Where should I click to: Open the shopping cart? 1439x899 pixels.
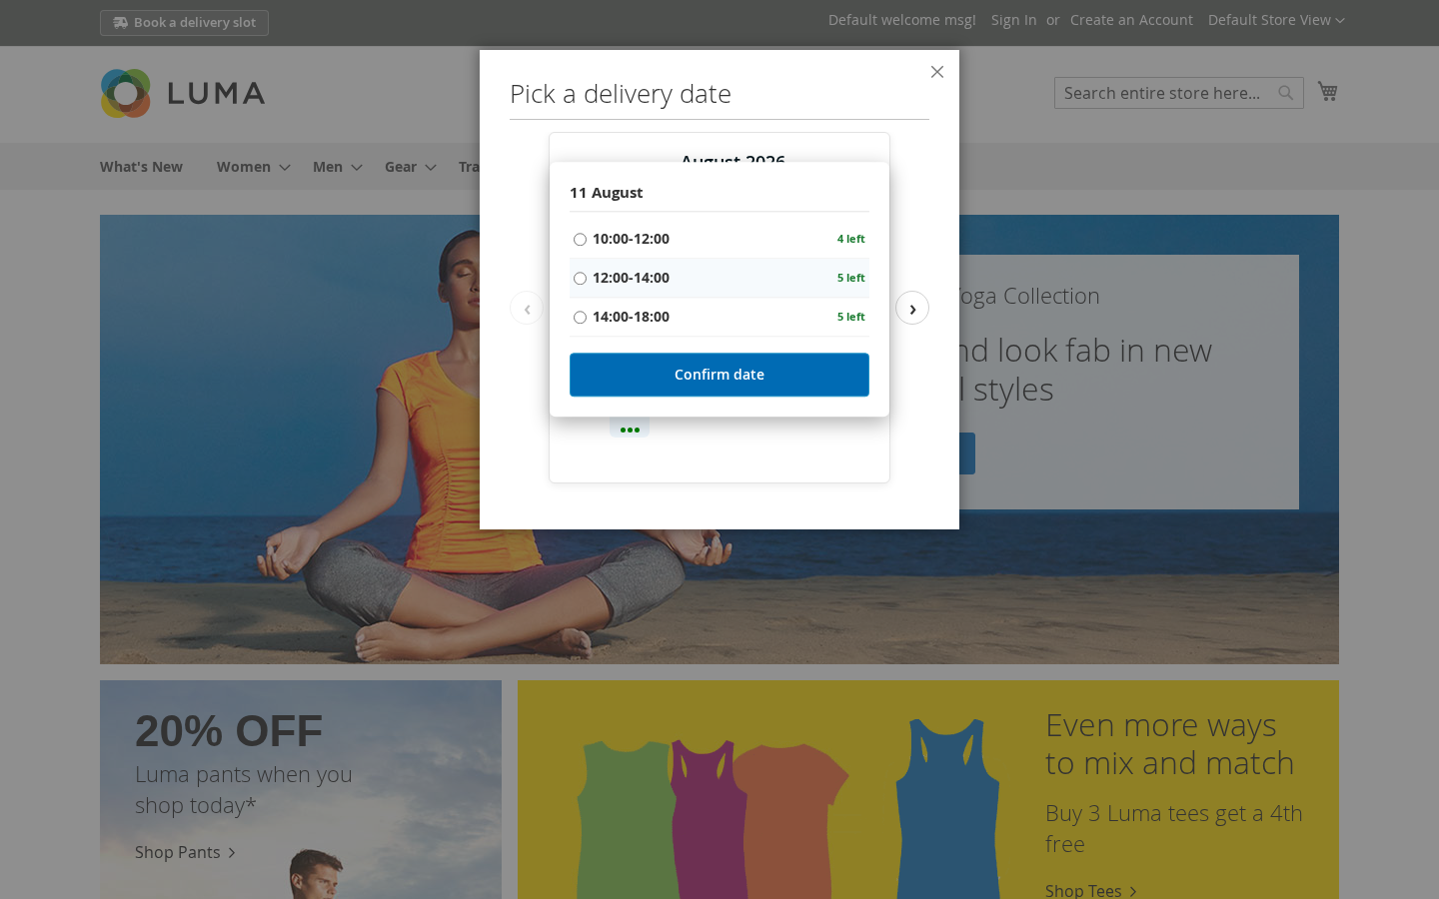(x=1327, y=92)
